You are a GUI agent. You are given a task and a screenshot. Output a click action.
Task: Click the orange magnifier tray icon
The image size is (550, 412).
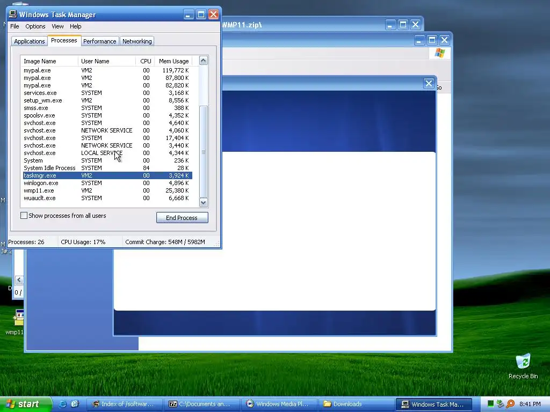[510, 404]
